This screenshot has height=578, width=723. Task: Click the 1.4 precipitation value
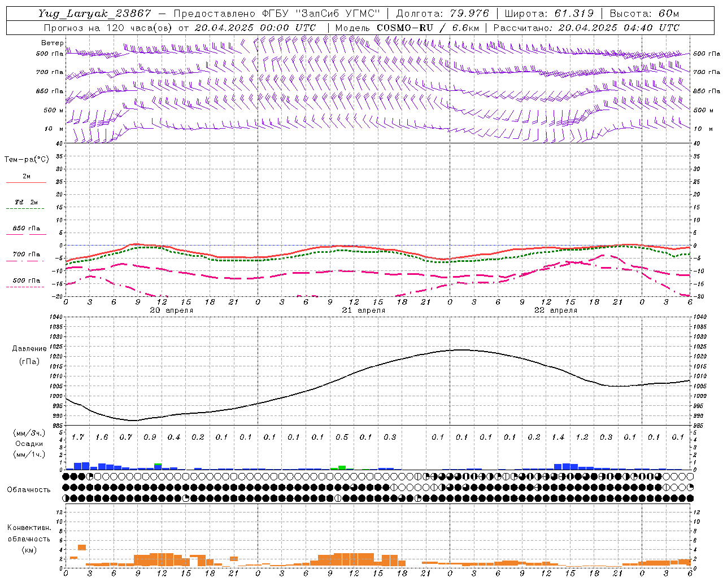click(x=558, y=437)
